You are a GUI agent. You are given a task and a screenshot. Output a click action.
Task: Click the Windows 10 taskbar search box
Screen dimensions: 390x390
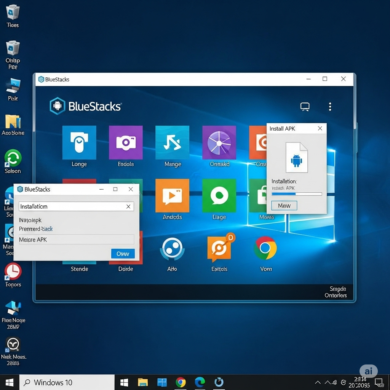(67, 382)
